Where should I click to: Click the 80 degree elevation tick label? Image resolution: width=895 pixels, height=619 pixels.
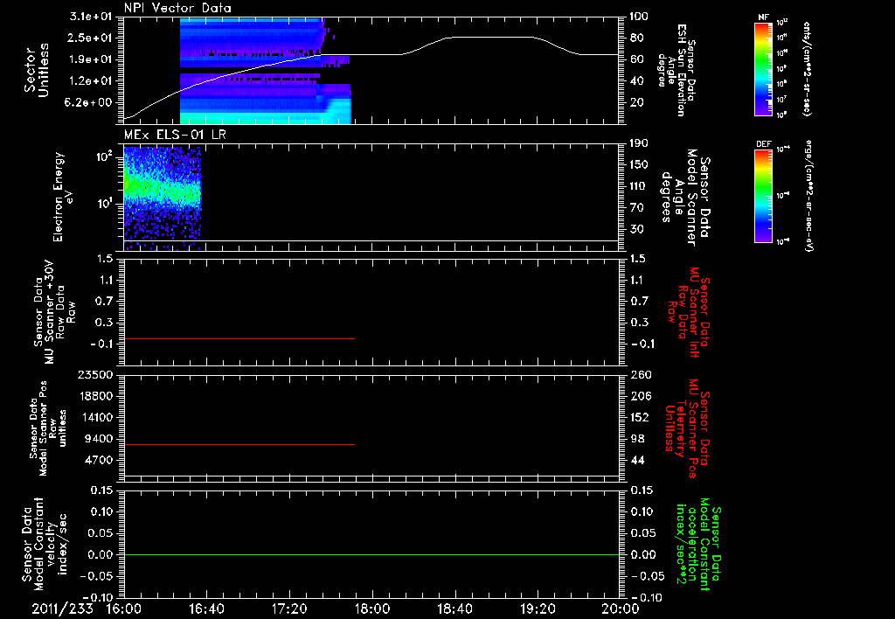(x=636, y=38)
